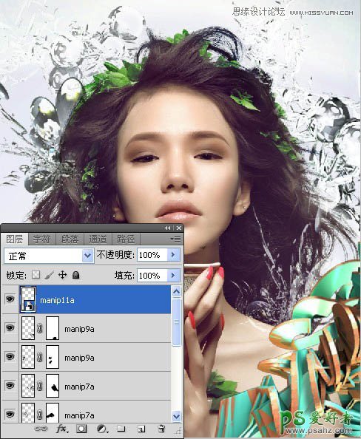Viewport: 361px width, 439px height.
Task: Select the bottom manip7a layer thumbnail
Action: coord(28,413)
